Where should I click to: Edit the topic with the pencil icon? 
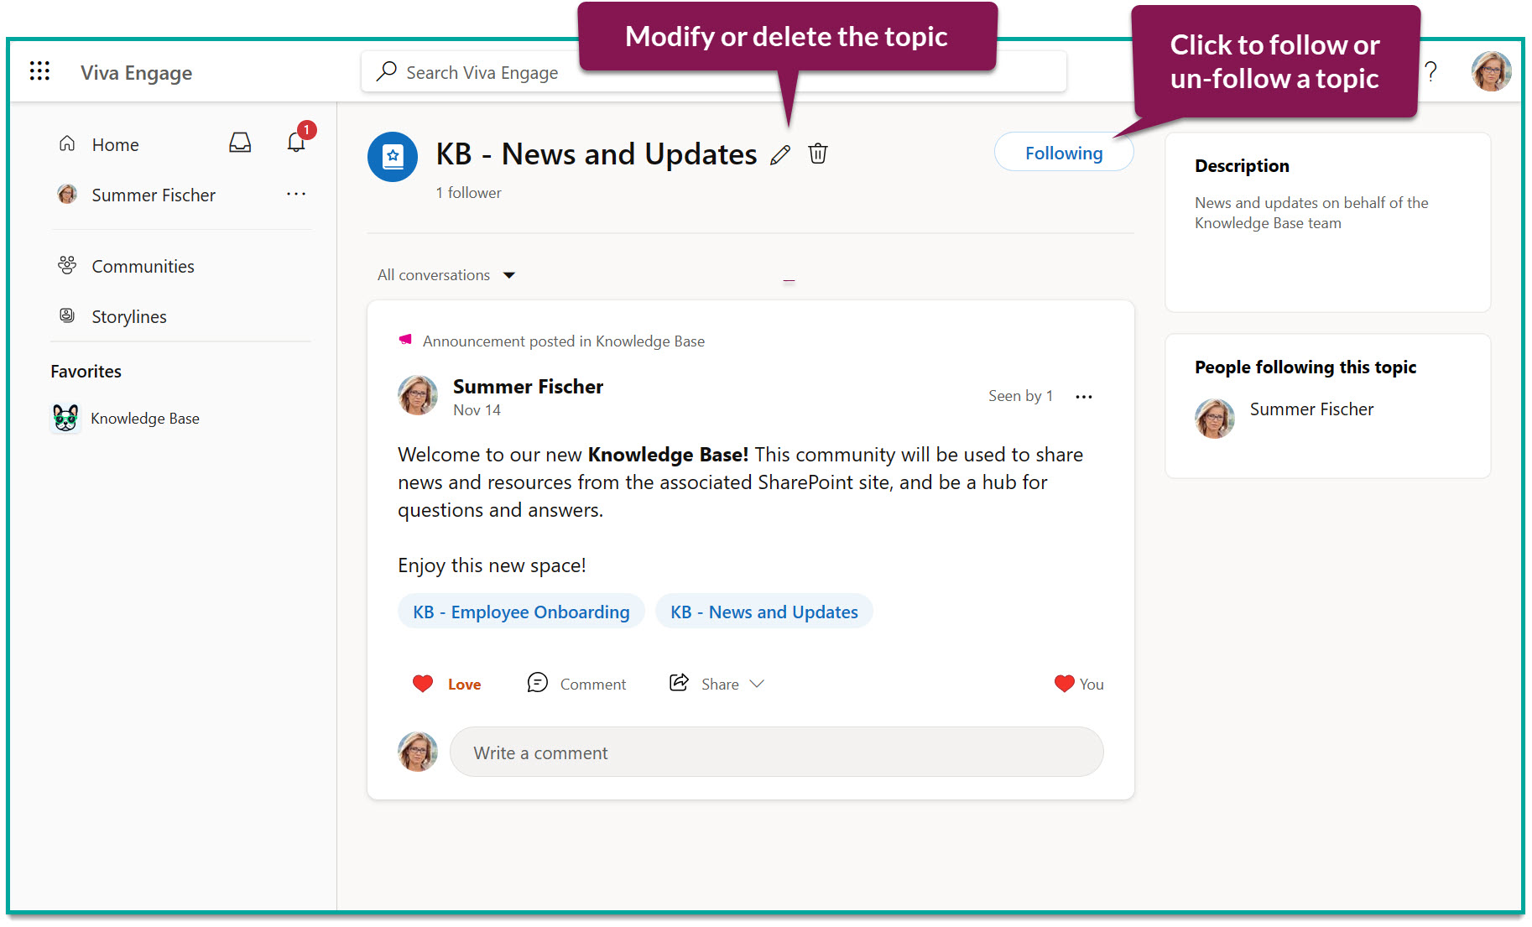pos(780,154)
